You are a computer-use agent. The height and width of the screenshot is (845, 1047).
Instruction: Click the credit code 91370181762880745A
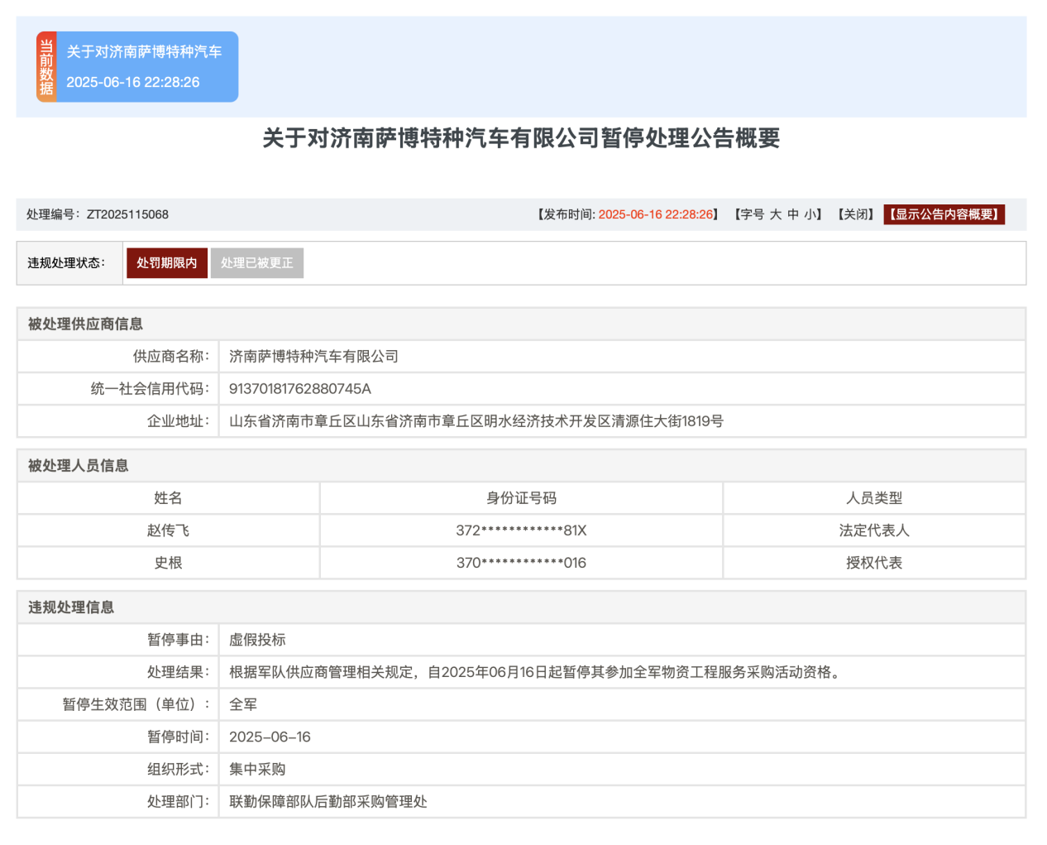[299, 389]
